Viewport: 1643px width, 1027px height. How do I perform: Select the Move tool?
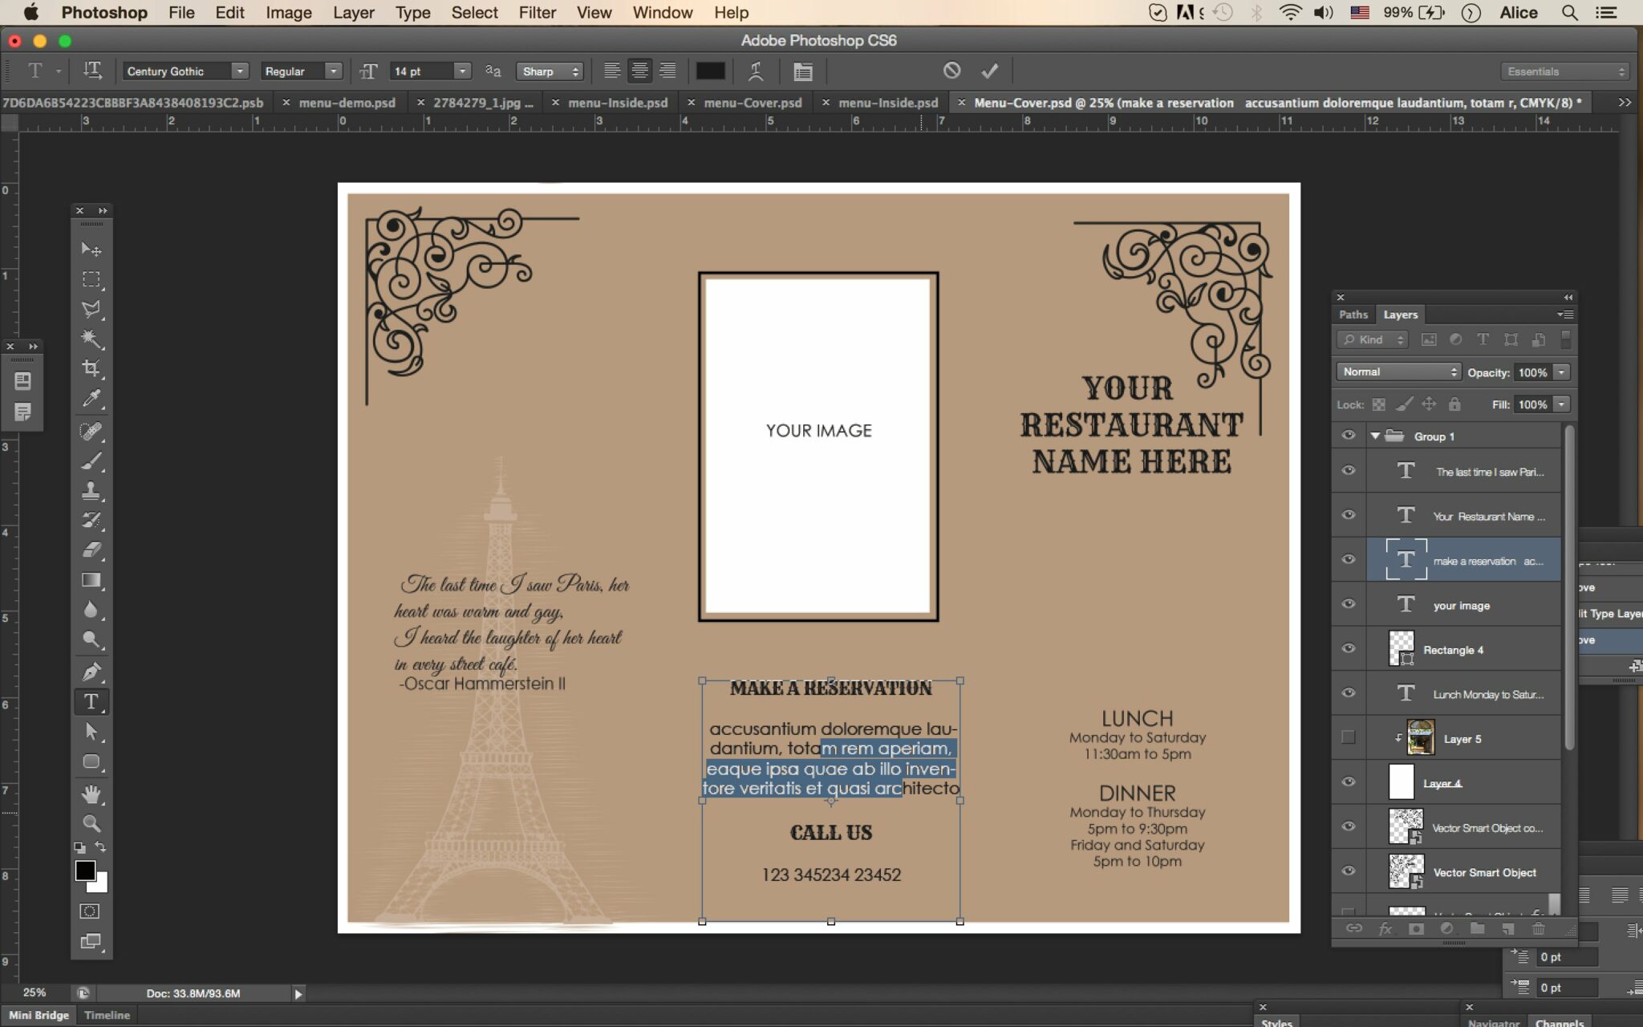(92, 249)
